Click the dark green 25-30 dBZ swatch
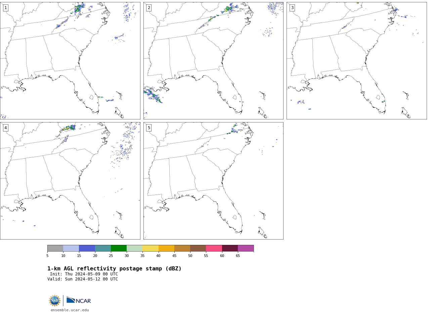This screenshot has width=430, height=314. 119,248
